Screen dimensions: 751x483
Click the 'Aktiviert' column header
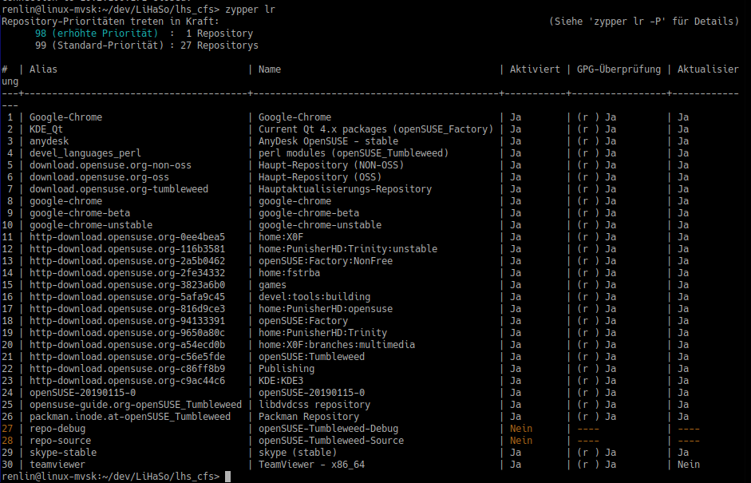535,69
